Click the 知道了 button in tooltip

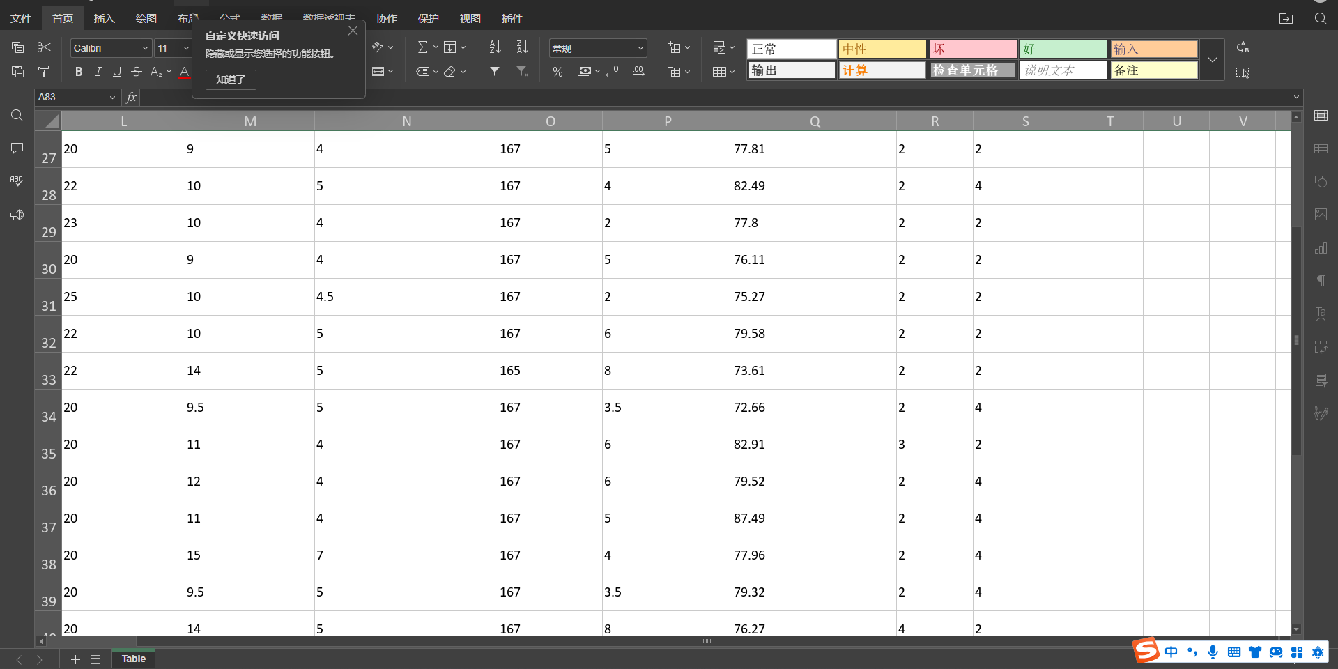coord(231,79)
